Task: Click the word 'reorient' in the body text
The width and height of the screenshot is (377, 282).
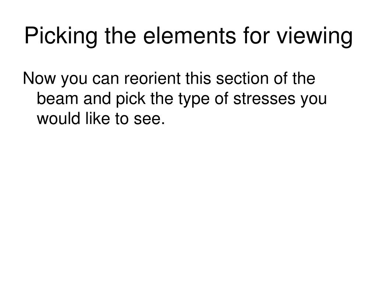Action: [152, 79]
